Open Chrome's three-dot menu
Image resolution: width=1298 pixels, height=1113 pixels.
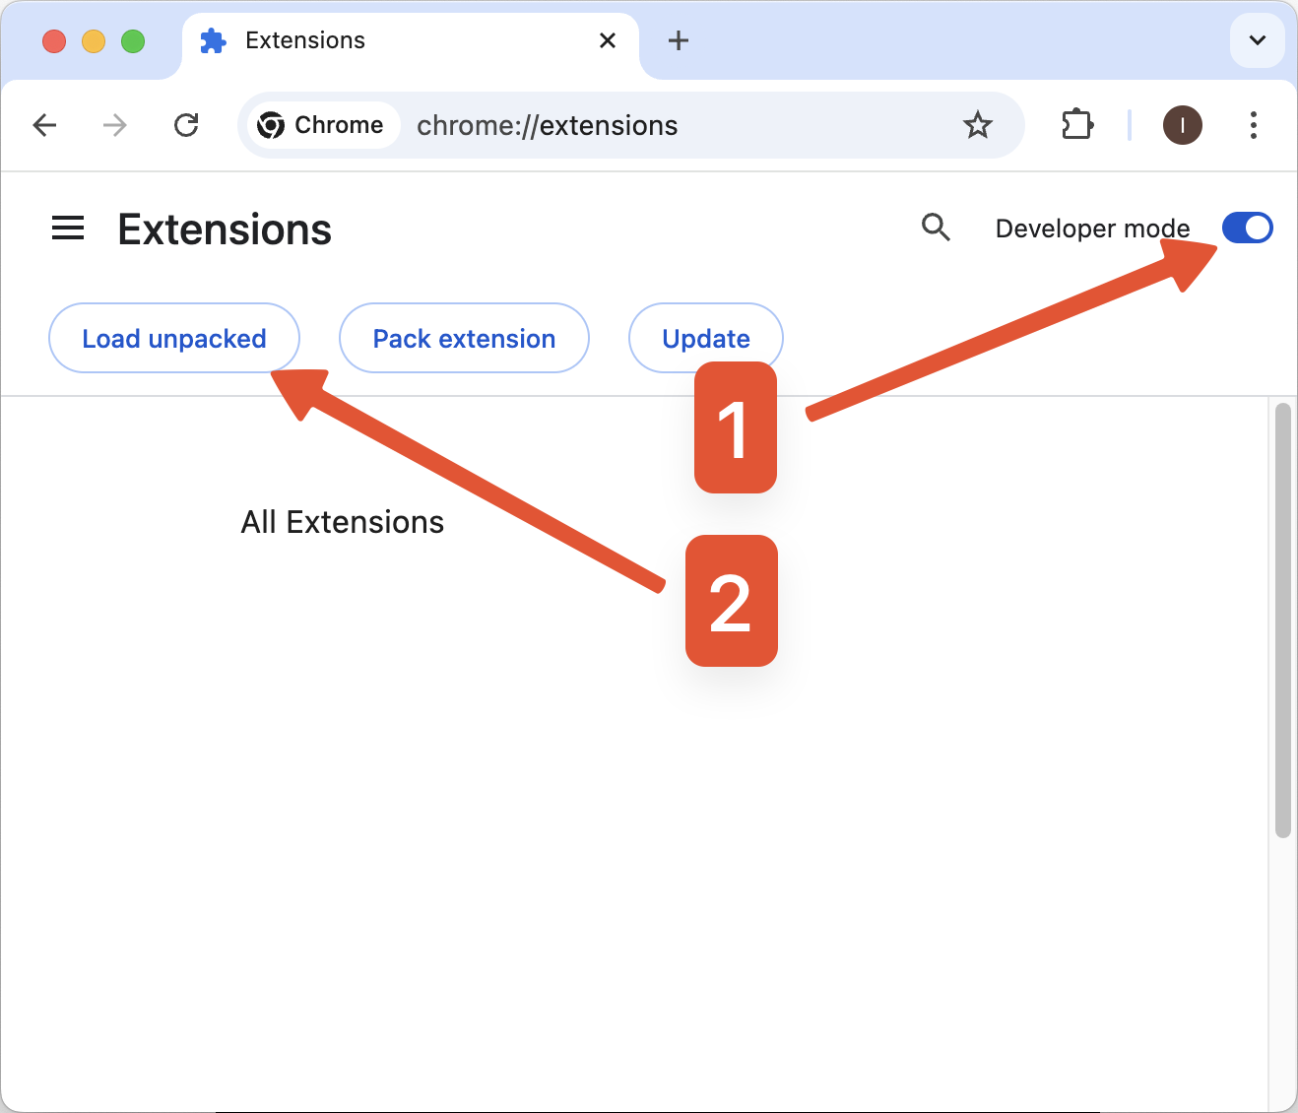click(x=1253, y=125)
